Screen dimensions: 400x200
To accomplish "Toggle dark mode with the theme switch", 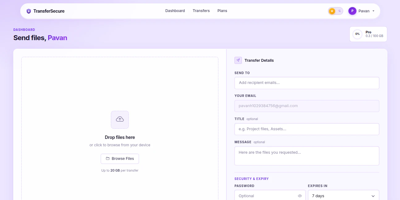I will 335,11.
